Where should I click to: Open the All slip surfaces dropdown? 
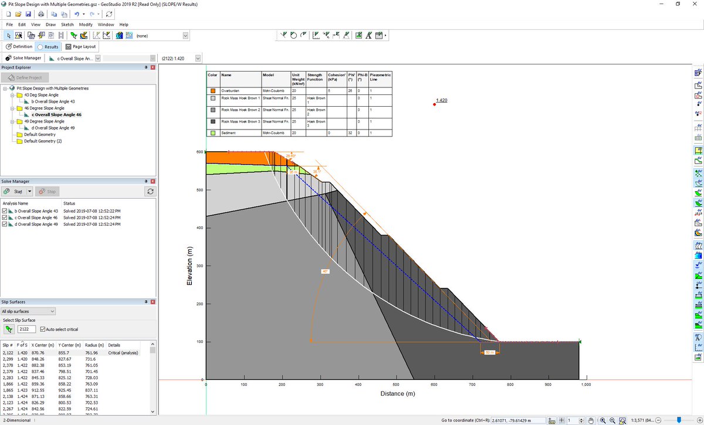[52, 311]
